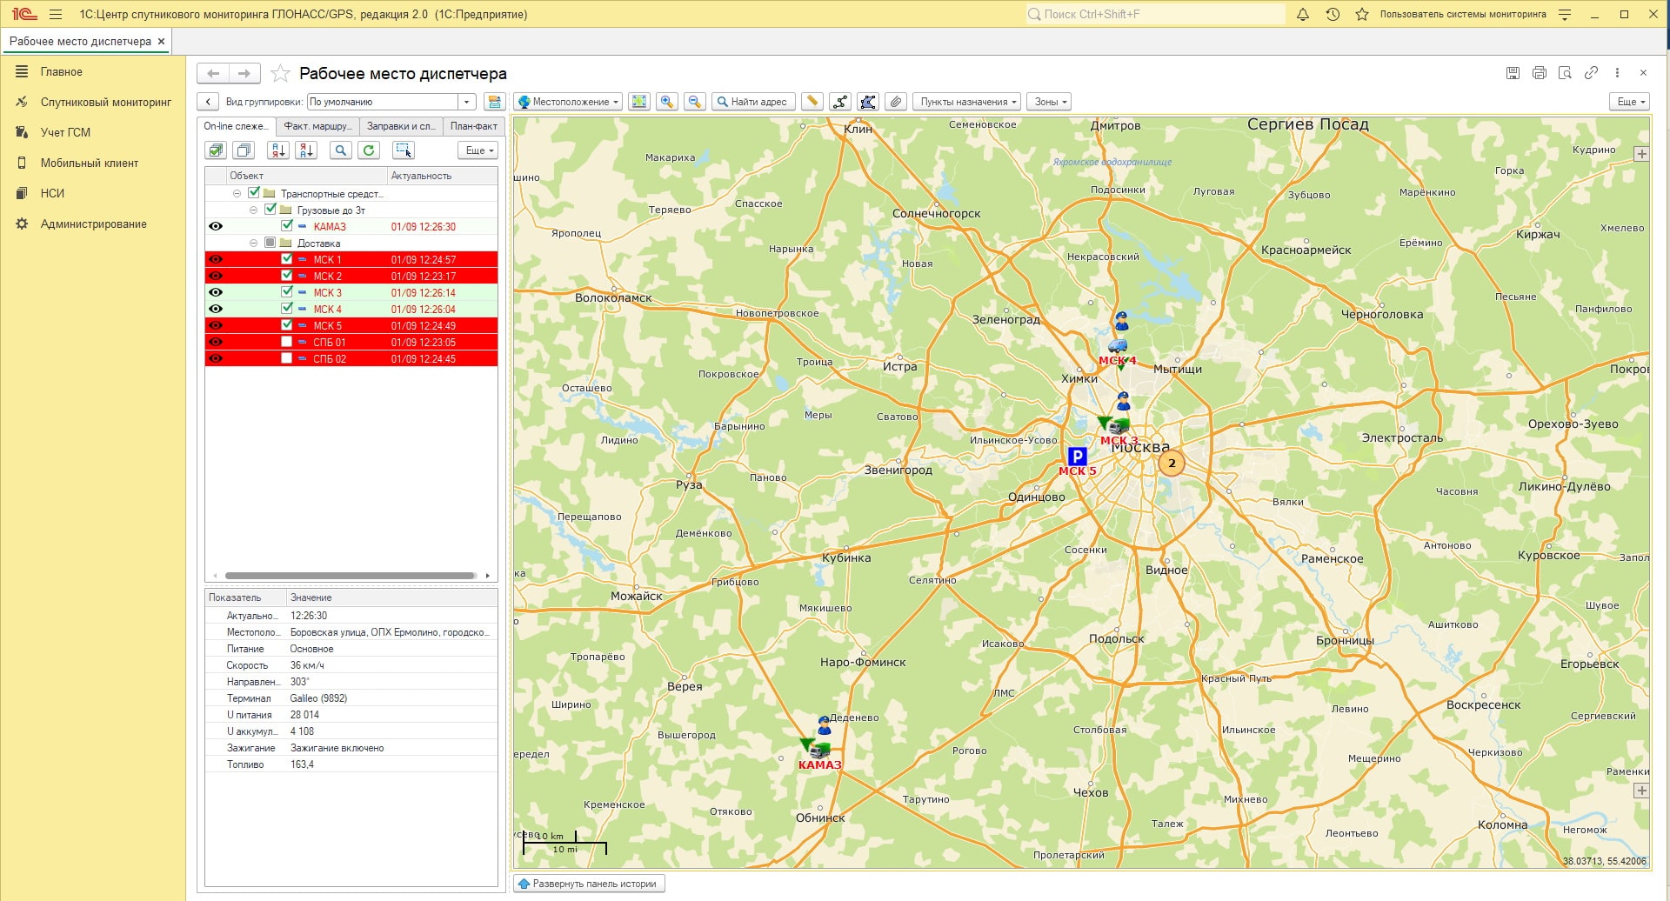1670x901 pixels.
Task: Open the grouping settings icon
Action: [x=494, y=102]
